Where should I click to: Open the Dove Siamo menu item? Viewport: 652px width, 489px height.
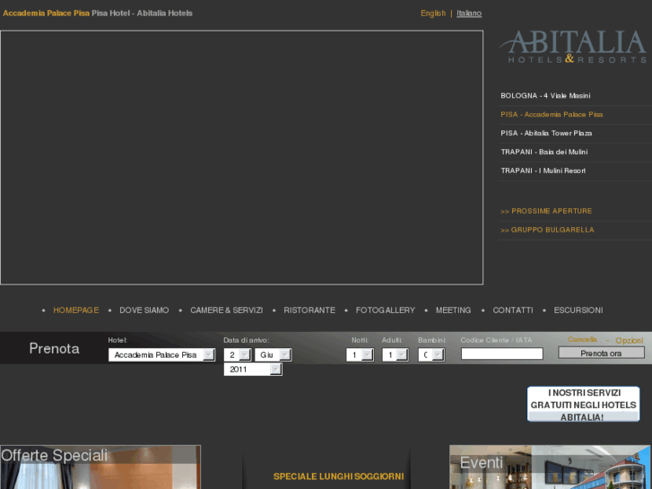coord(144,310)
